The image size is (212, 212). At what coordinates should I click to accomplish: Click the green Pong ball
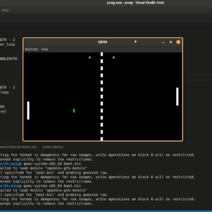point(74,111)
